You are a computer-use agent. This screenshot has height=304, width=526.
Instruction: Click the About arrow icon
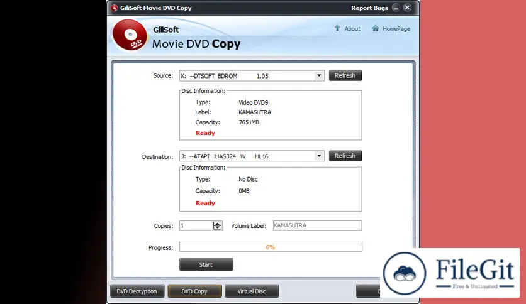pyautogui.click(x=337, y=28)
